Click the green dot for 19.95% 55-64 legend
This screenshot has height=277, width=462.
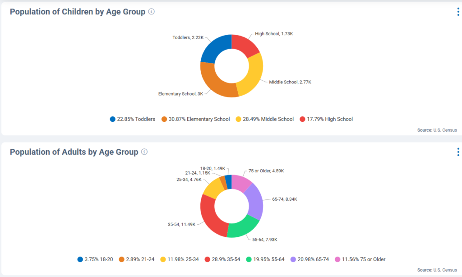pos(249,259)
